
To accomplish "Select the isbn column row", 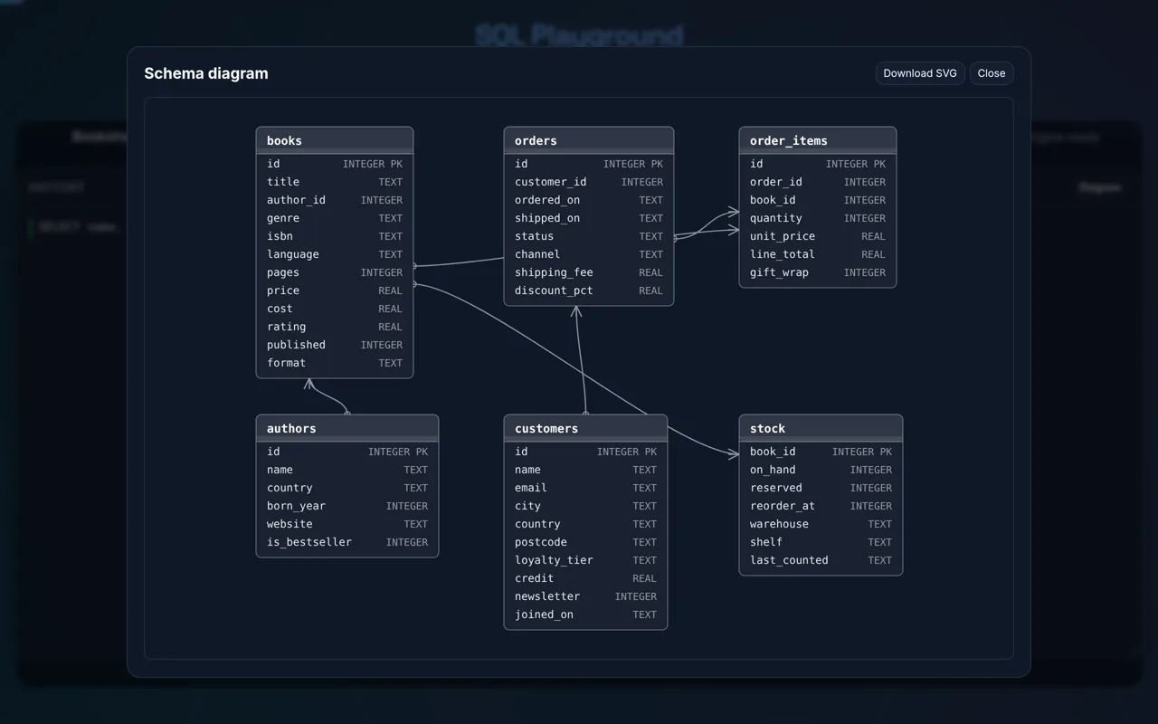I will pos(335,236).
